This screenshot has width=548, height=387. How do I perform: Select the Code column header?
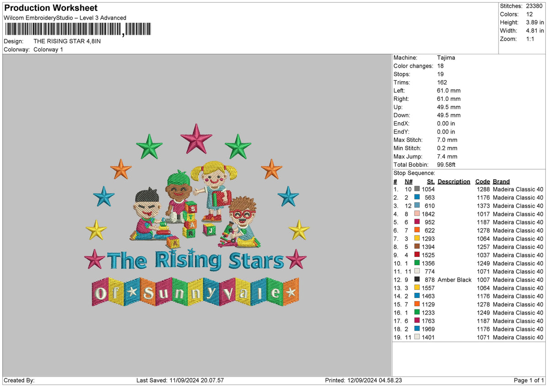(x=482, y=182)
